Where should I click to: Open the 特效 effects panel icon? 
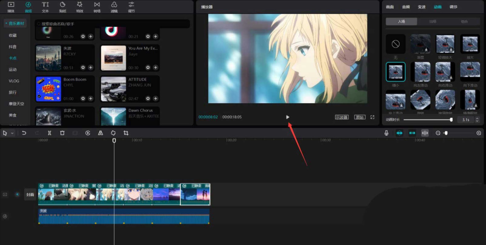click(80, 7)
